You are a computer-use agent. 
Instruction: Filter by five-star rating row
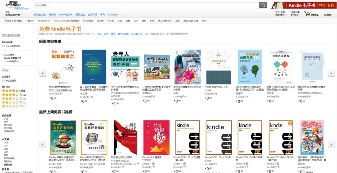pyautogui.click(x=14, y=91)
